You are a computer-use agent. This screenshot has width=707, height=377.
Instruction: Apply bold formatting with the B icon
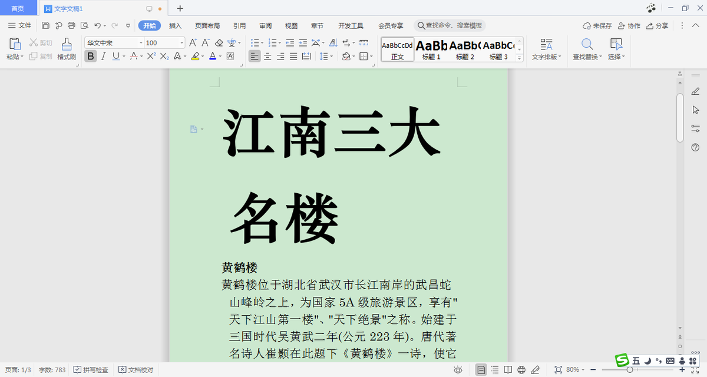click(x=90, y=56)
